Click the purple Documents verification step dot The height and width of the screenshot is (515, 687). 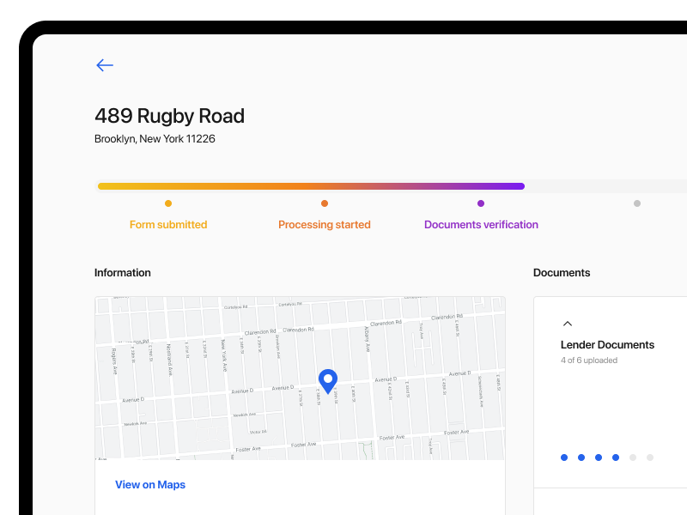tap(481, 203)
